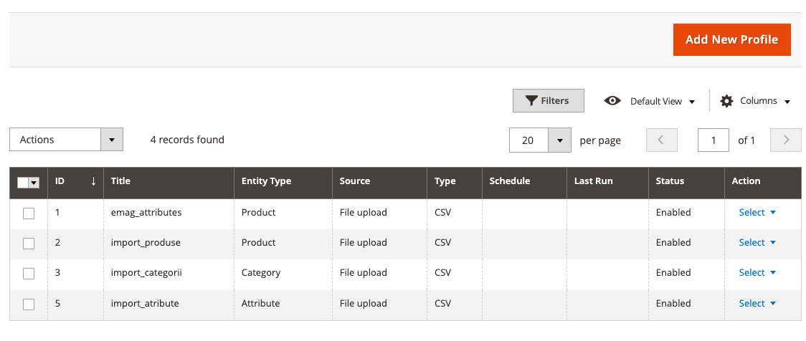Open Select action for emag_attributes
Viewport: 806px width, 341px height.
757,213
